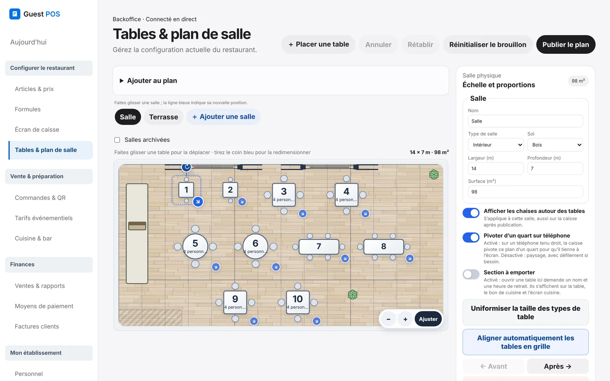Click the blue resize handle of table 1

198,202
